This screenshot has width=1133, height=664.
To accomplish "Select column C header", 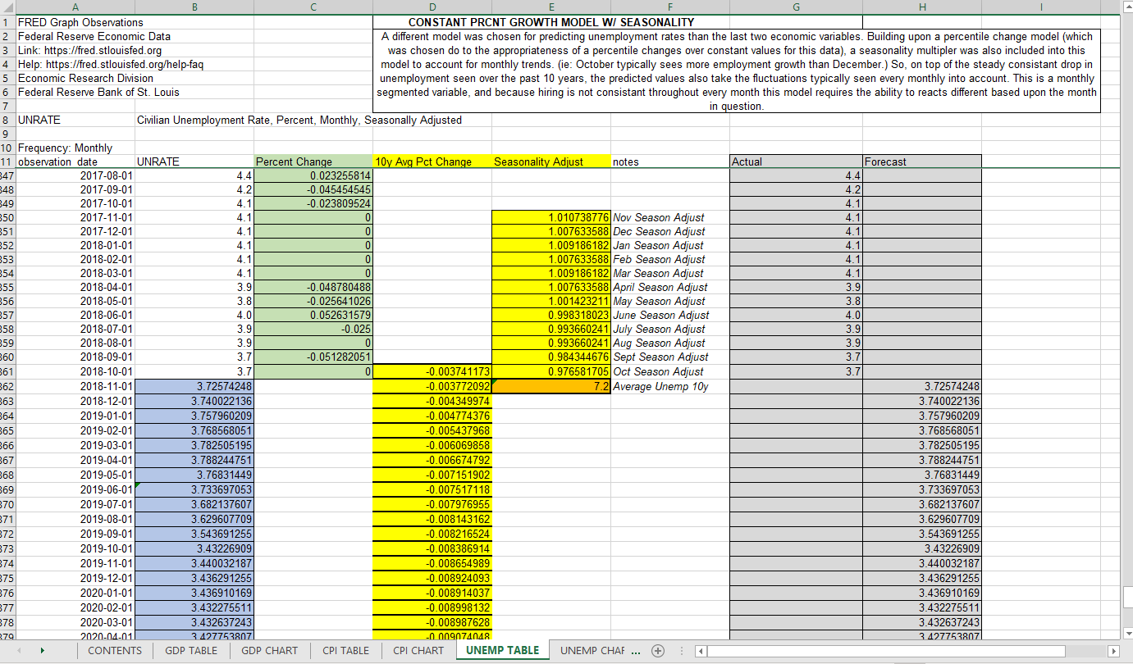I will (x=313, y=7).
